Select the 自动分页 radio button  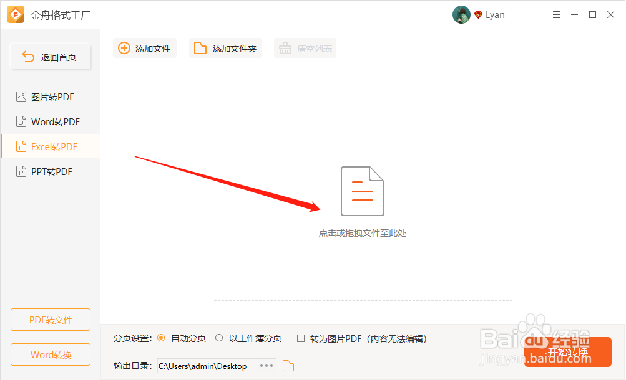pyautogui.click(x=163, y=338)
